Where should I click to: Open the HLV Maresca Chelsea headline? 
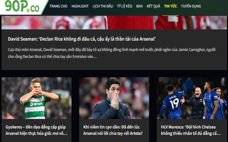(x=191, y=130)
